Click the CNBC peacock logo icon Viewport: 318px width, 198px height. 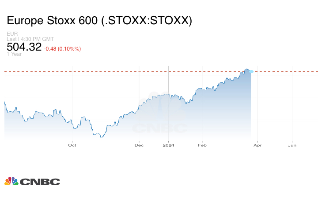tap(11, 181)
